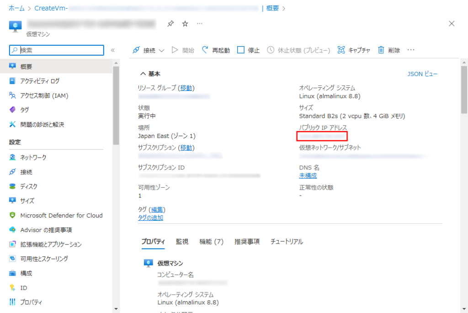The width and height of the screenshot is (468, 313).
Task: Click the アクティビティ ログ icon
Action: 12,81
